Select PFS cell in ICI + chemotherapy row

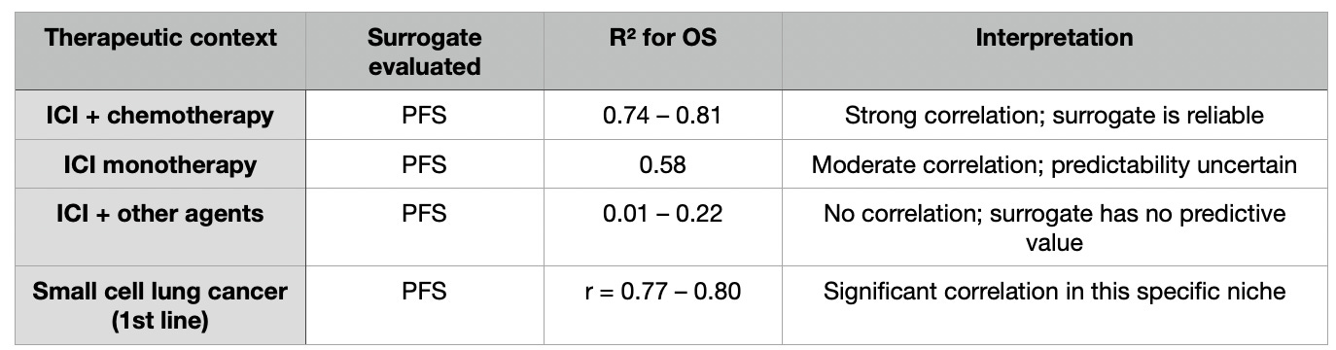click(x=424, y=116)
